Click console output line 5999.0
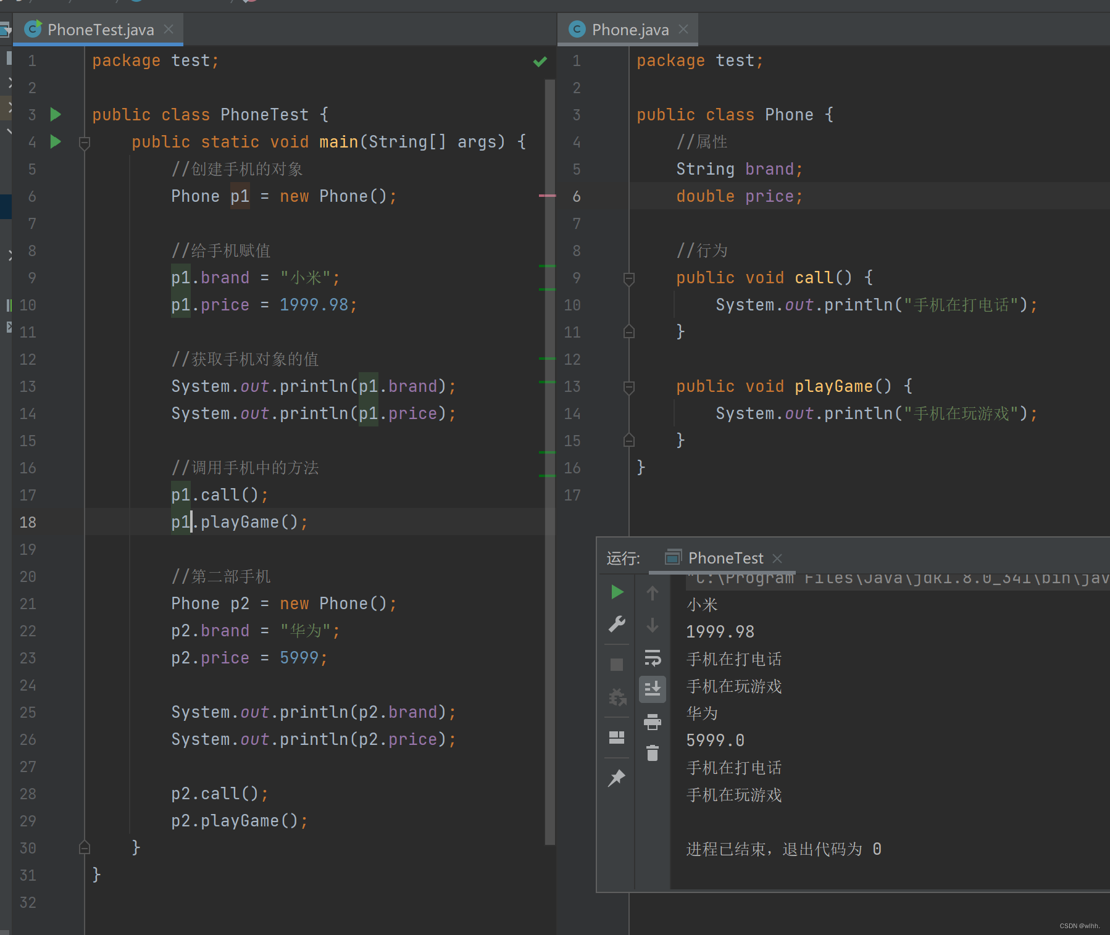The width and height of the screenshot is (1110, 935). (x=716, y=740)
